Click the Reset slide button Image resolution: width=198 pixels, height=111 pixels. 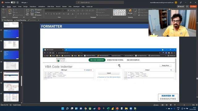pos(38,12)
